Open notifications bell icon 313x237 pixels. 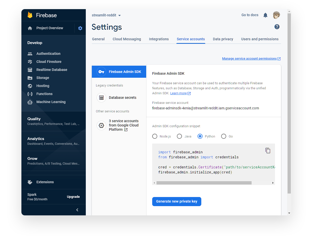click(265, 15)
